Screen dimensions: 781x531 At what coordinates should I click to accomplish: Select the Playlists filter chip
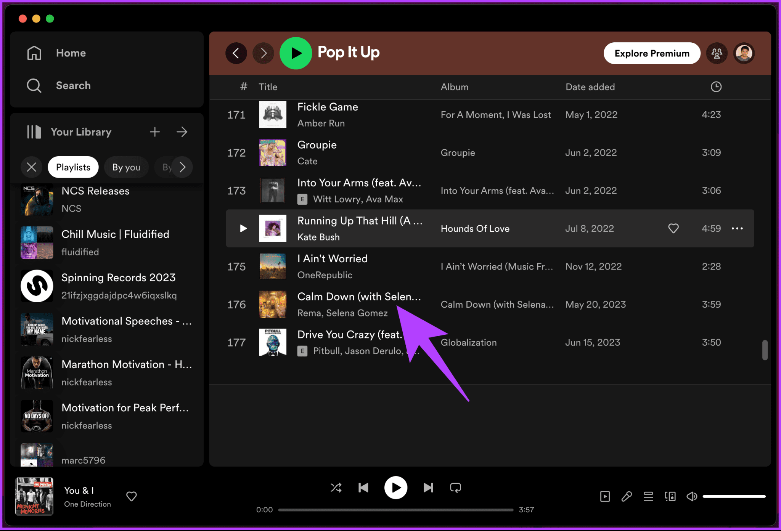pos(73,167)
